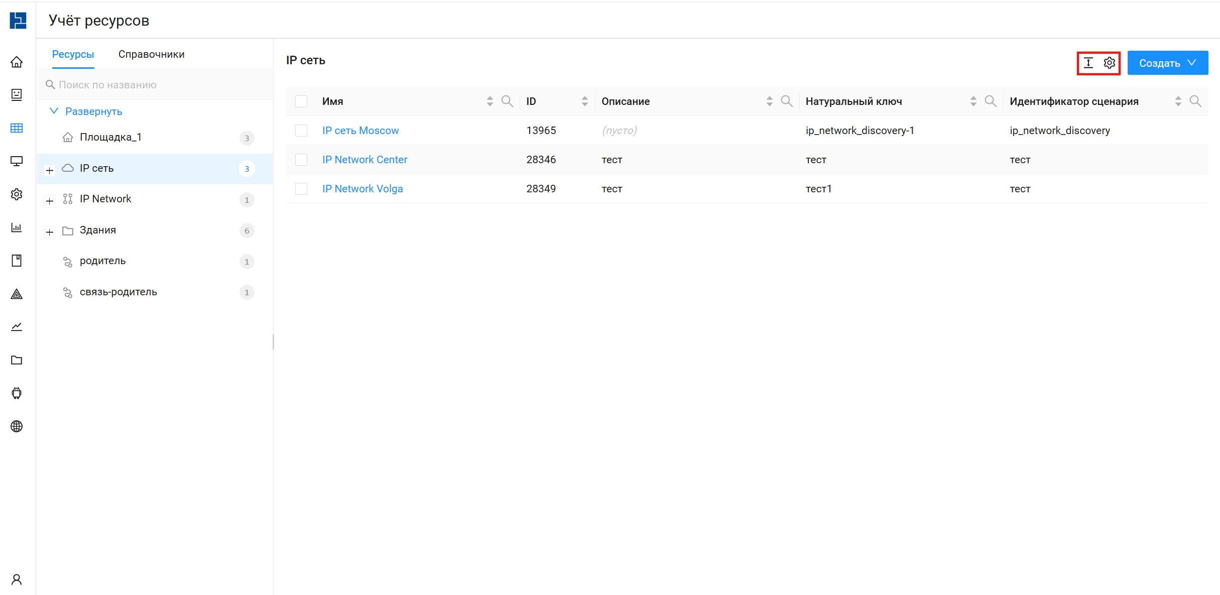Select the IP Network Center row checkbox
1220x595 pixels.
pos(301,160)
